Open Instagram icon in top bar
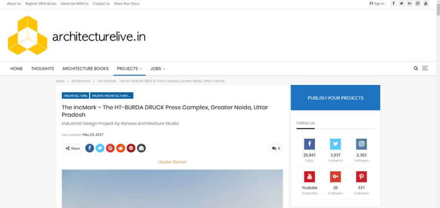 418,3
